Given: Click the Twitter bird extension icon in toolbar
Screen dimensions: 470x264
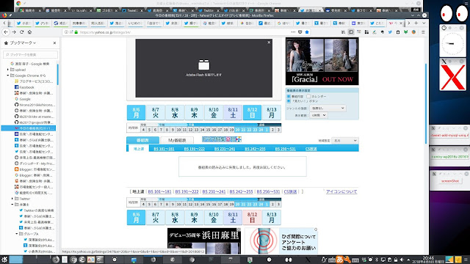Looking at the screenshot, I should pos(390,32).
